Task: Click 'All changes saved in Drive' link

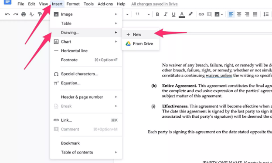Action: coord(154,4)
